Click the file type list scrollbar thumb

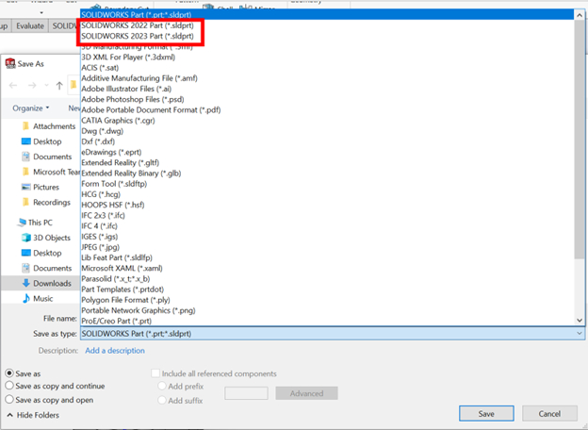pyautogui.click(x=580, y=139)
